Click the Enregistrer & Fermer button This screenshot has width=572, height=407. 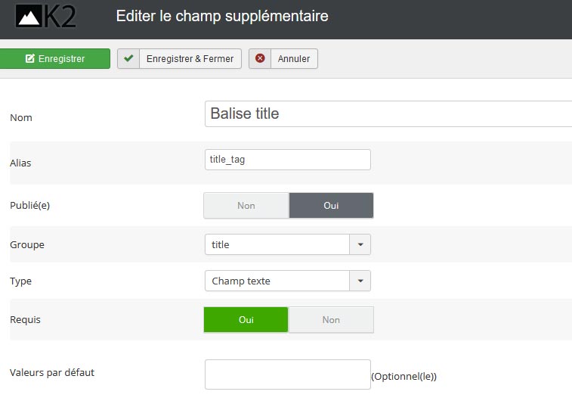tap(180, 58)
